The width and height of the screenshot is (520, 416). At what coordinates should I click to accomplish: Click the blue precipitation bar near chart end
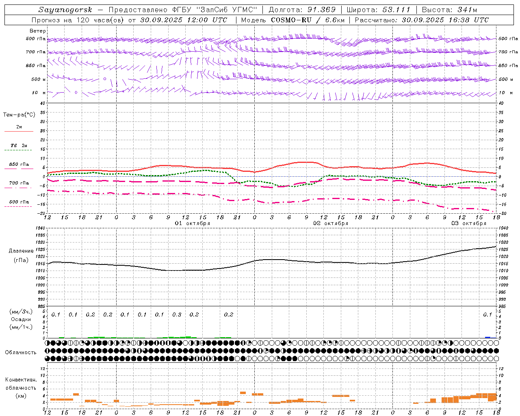point(488,337)
